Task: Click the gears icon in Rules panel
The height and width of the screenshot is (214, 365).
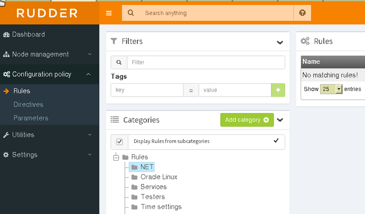Action: coord(305,41)
